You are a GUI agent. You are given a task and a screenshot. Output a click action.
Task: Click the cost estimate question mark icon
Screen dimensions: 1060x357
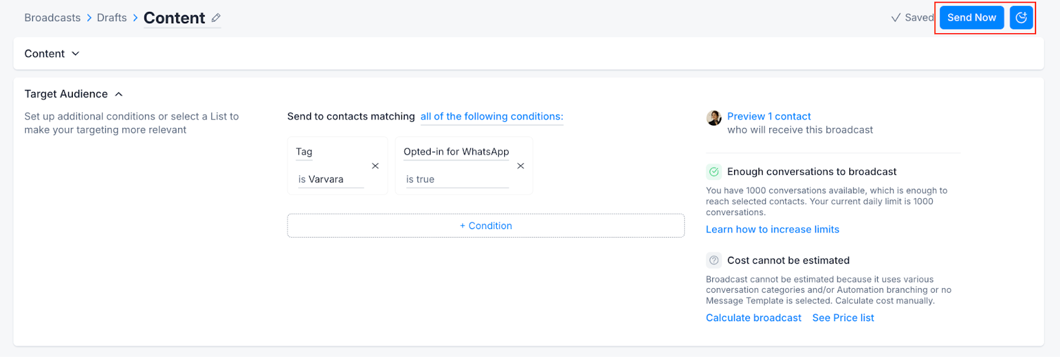pos(714,260)
